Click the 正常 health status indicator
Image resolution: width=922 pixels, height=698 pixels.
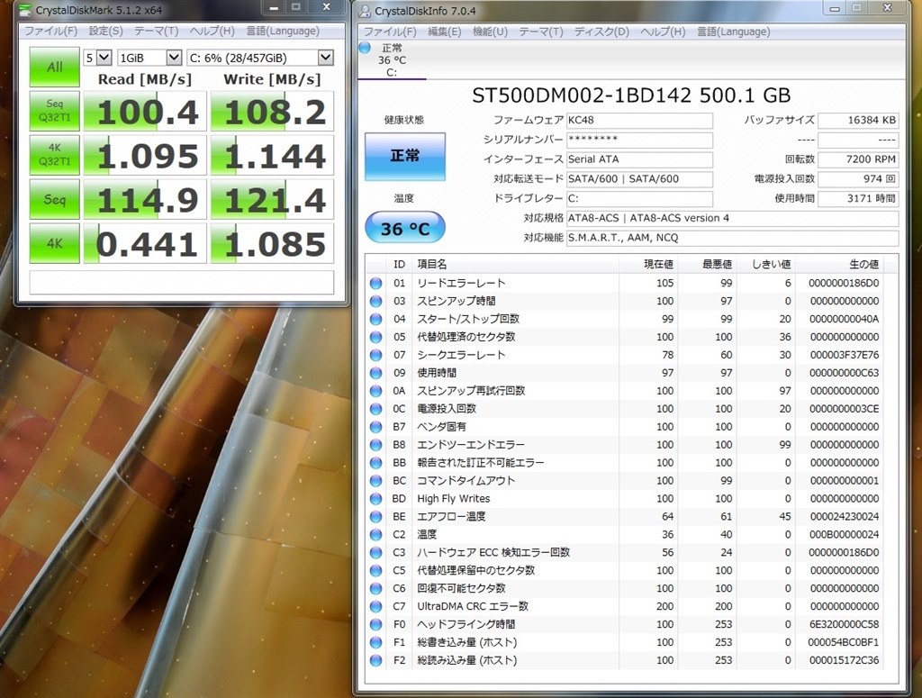pyautogui.click(x=403, y=156)
